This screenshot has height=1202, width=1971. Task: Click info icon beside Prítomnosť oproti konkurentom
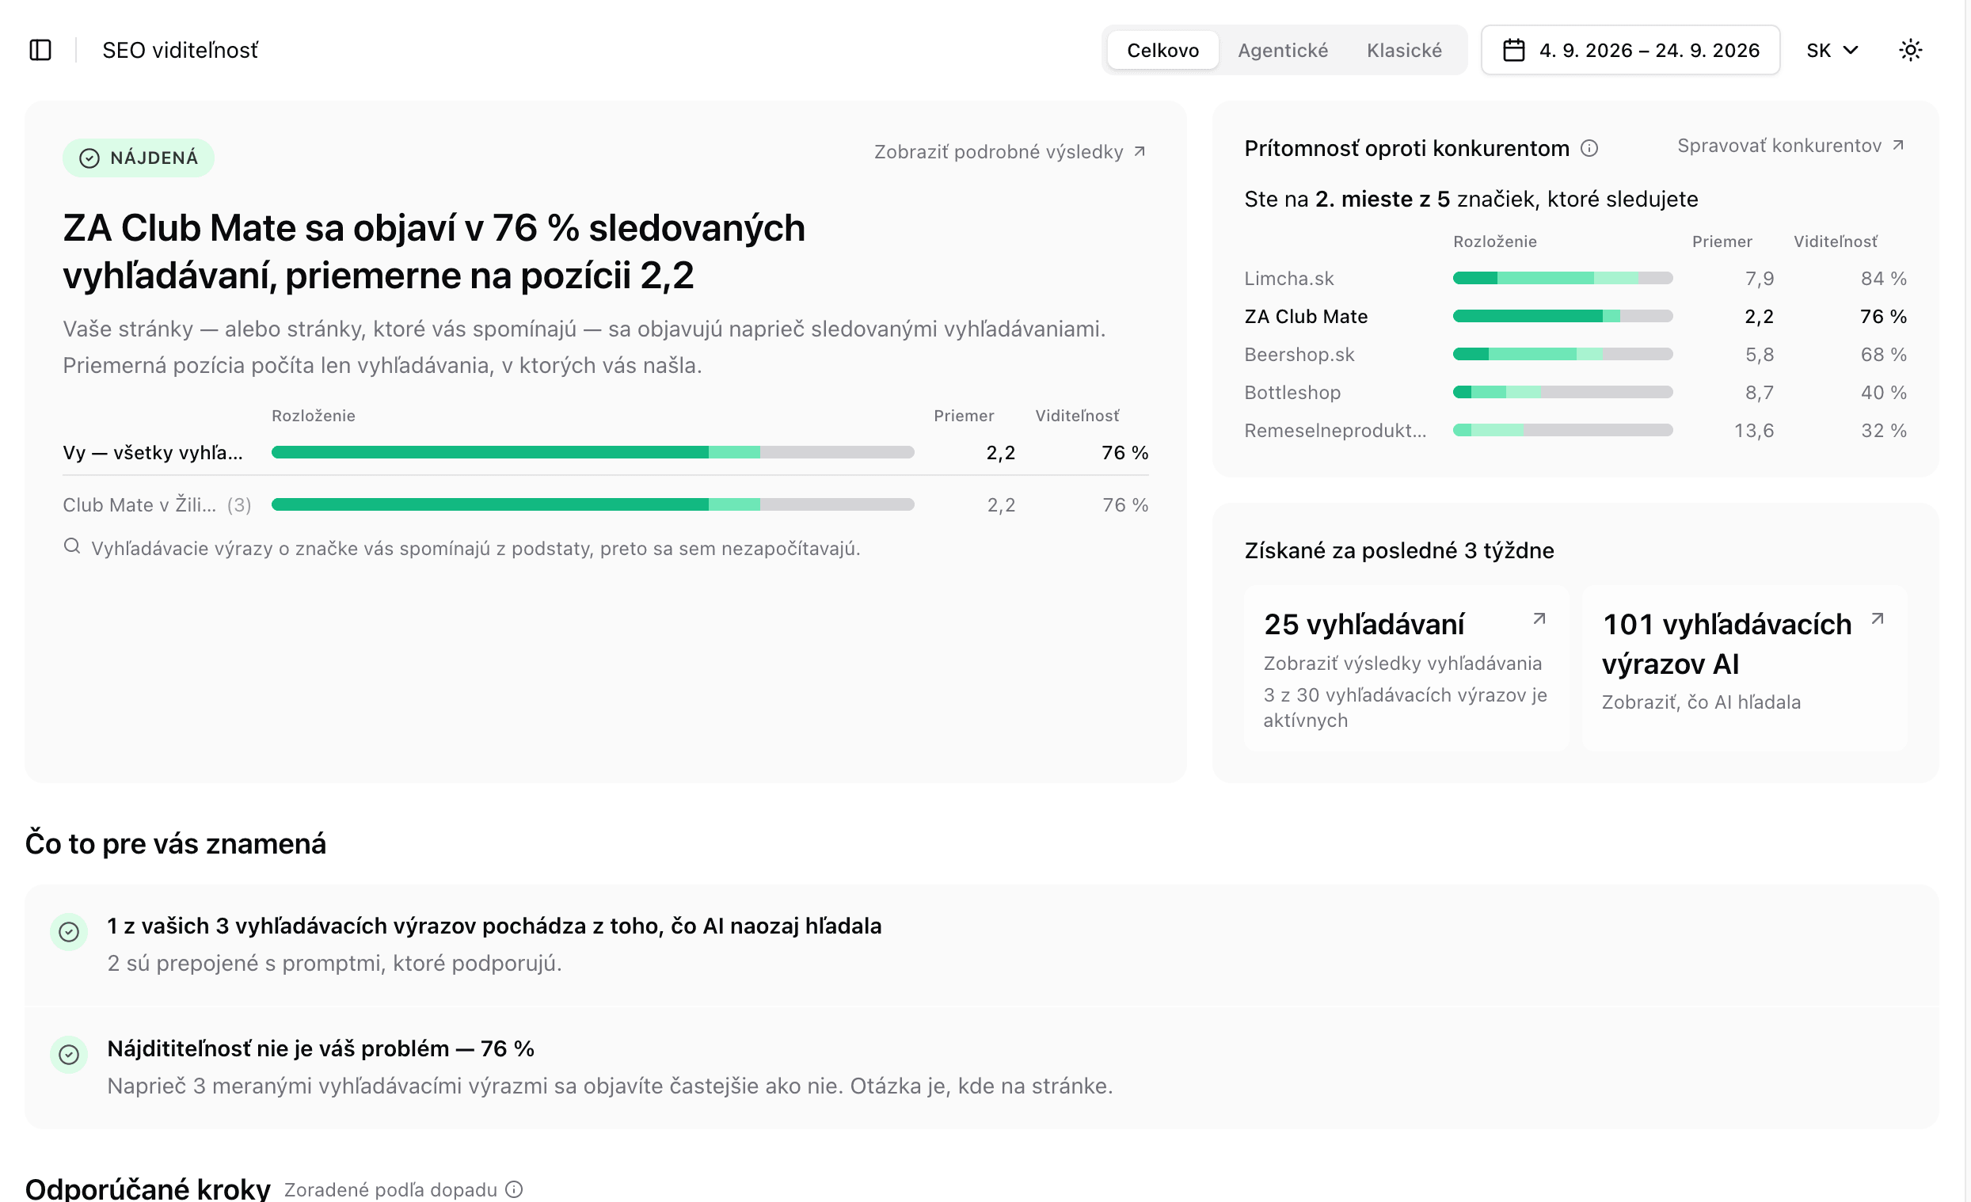(1589, 148)
